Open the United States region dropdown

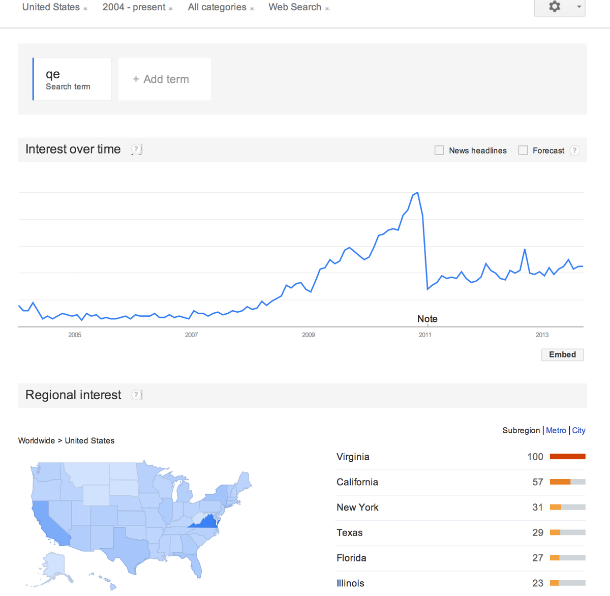[54, 7]
